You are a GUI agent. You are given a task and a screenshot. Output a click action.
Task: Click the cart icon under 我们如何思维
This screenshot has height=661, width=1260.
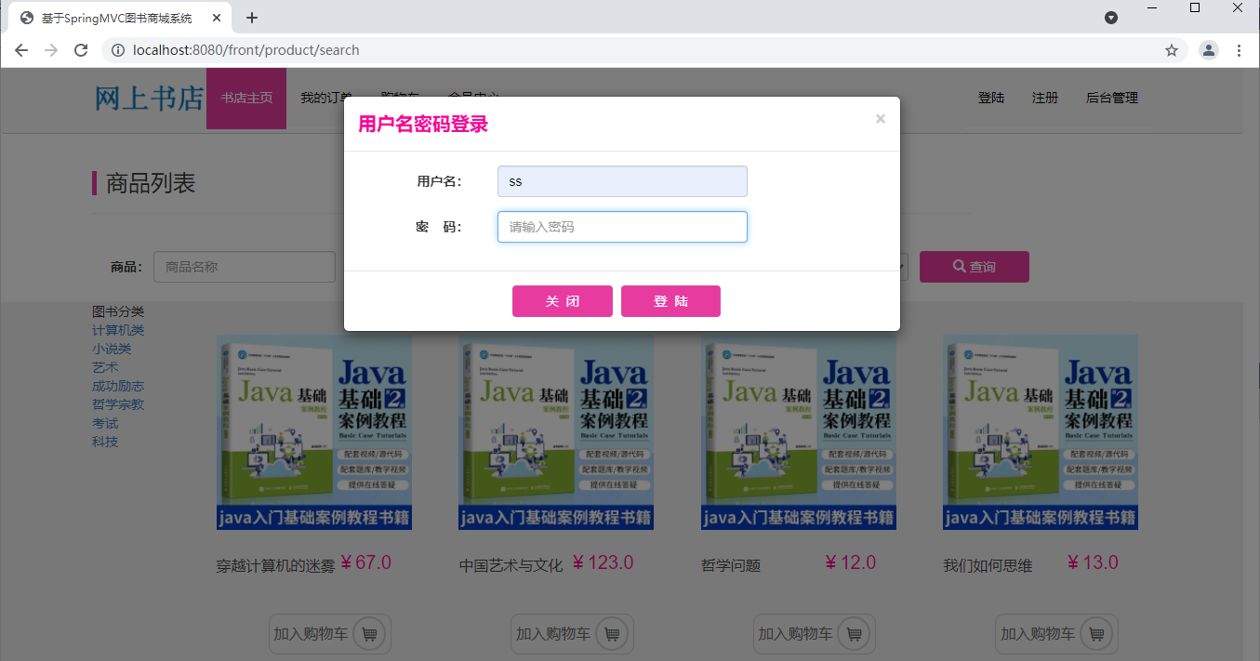click(1096, 634)
